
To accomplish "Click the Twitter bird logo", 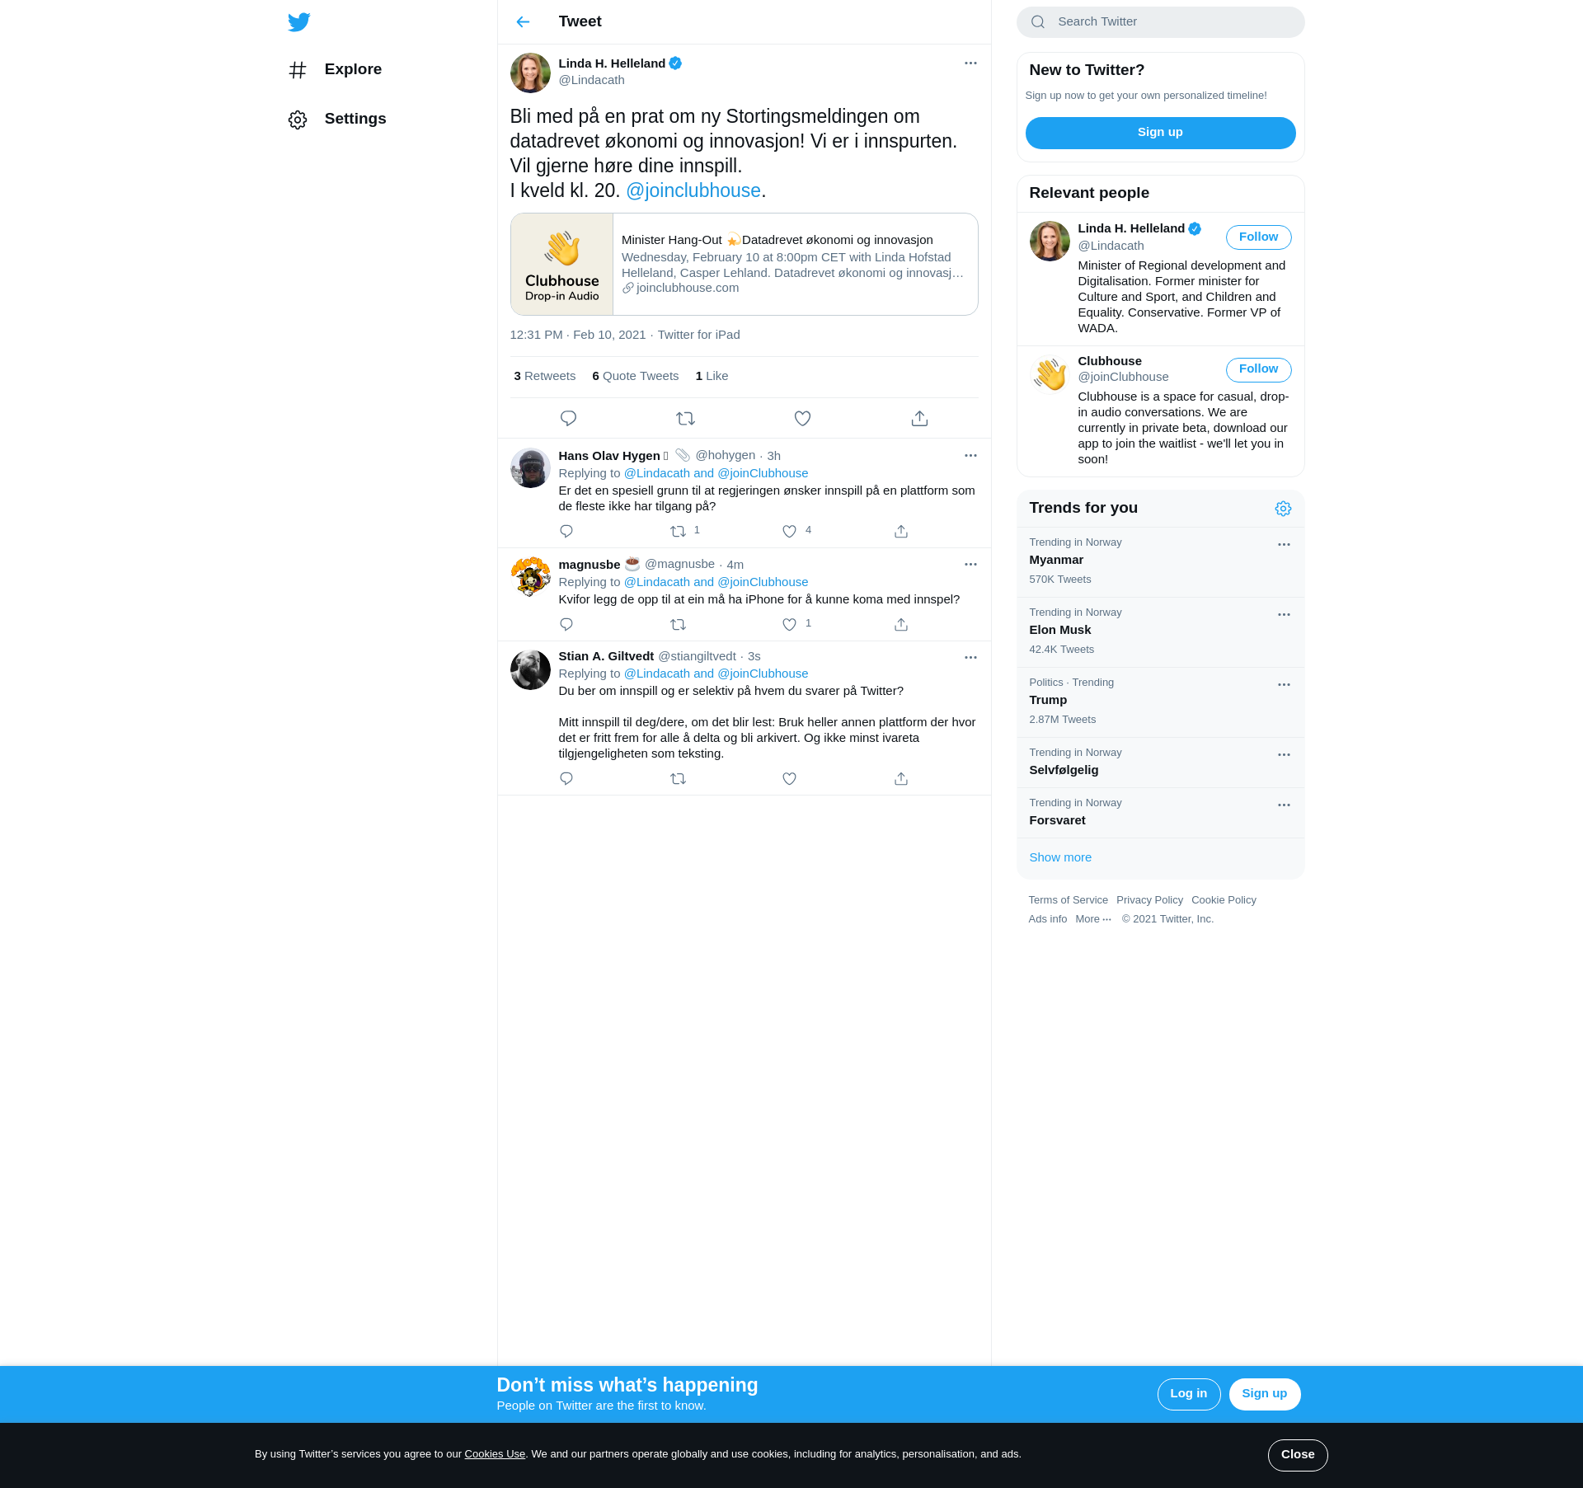I will click(299, 21).
